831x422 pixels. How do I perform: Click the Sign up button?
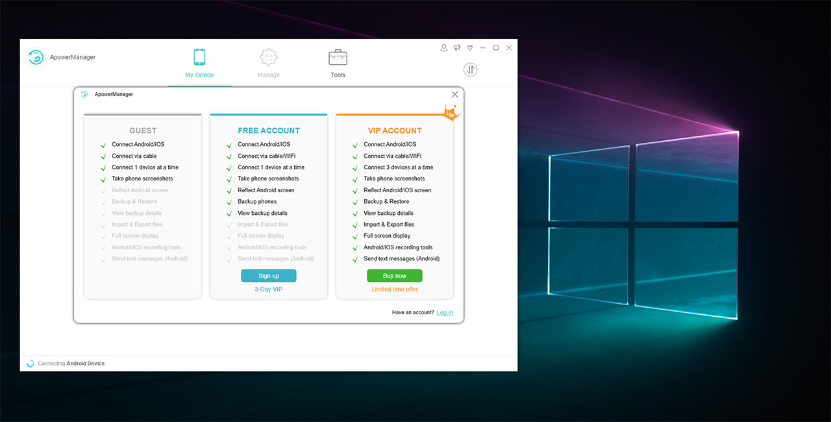point(269,276)
